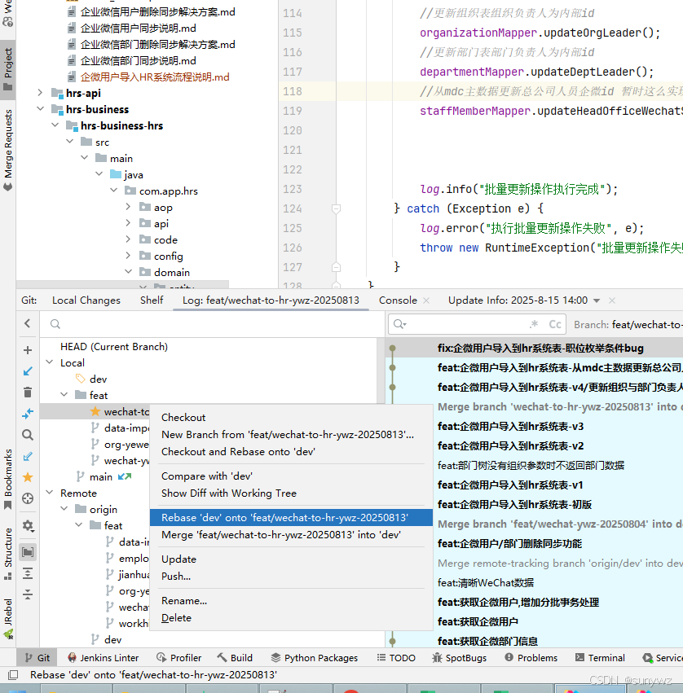Choose Push... in the context menu
The width and height of the screenshot is (683, 693).
291,577
